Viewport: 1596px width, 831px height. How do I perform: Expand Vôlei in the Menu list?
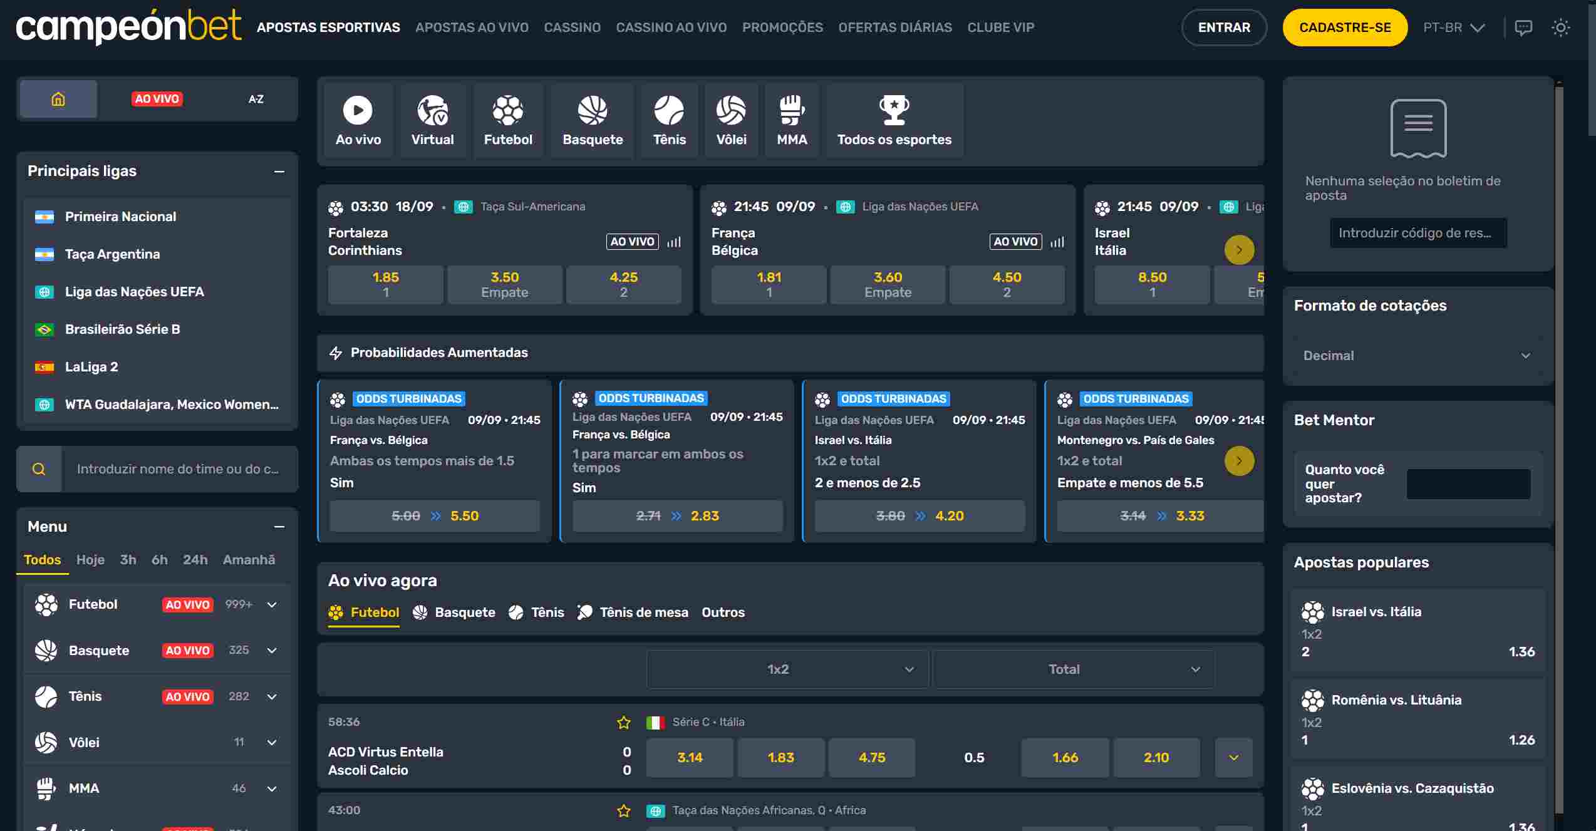(272, 743)
